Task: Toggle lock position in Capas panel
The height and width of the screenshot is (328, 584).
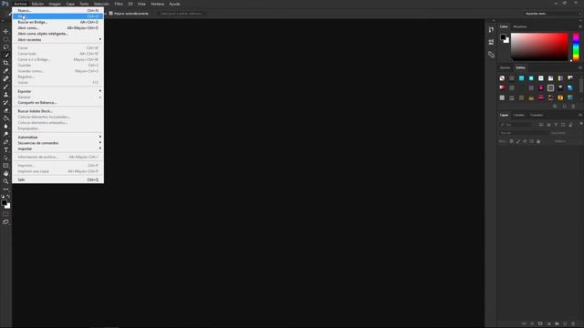Action: pos(525,141)
